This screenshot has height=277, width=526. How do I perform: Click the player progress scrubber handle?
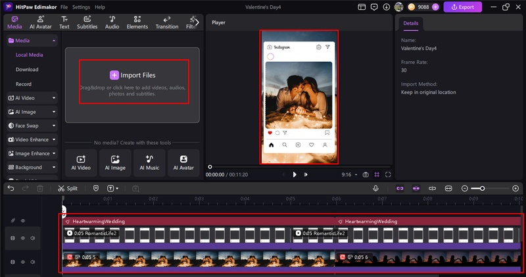pos(210,167)
